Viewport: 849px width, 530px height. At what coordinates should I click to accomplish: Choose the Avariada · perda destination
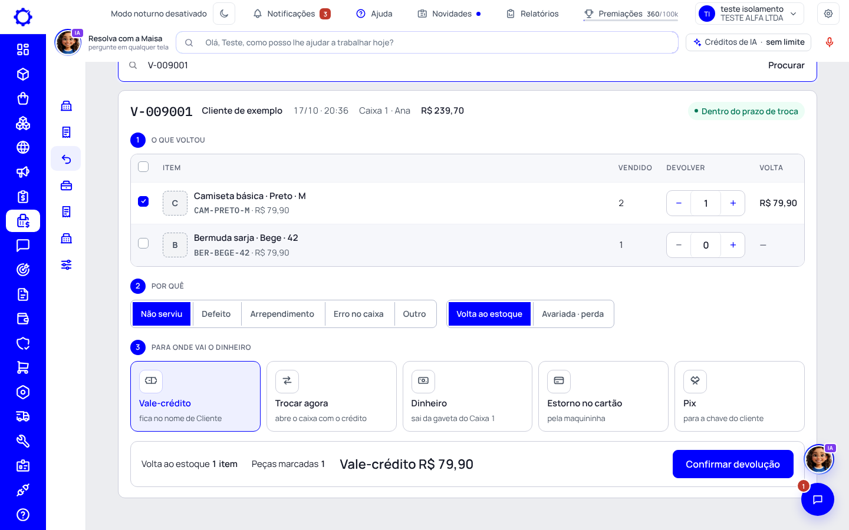572,314
